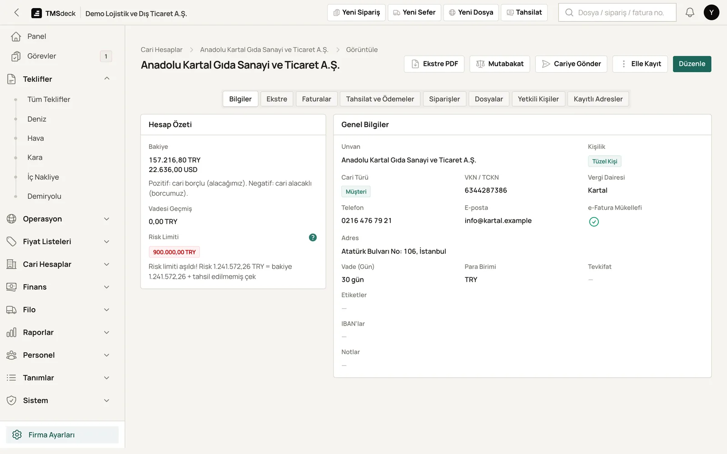Image resolution: width=727 pixels, height=454 pixels.
Task: Switch to the Ekstre tab
Action: [277, 99]
